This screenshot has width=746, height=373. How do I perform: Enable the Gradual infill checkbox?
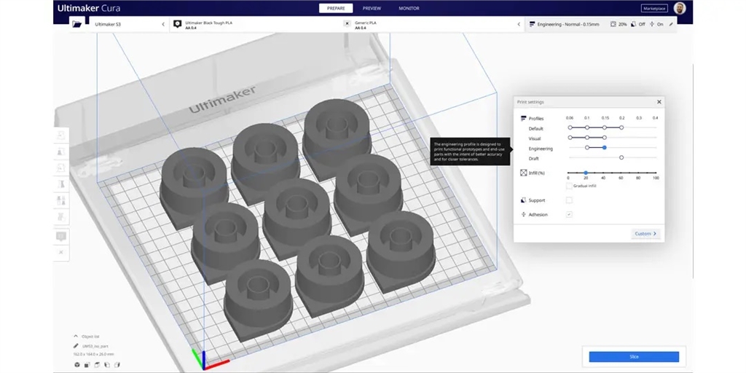coord(570,186)
